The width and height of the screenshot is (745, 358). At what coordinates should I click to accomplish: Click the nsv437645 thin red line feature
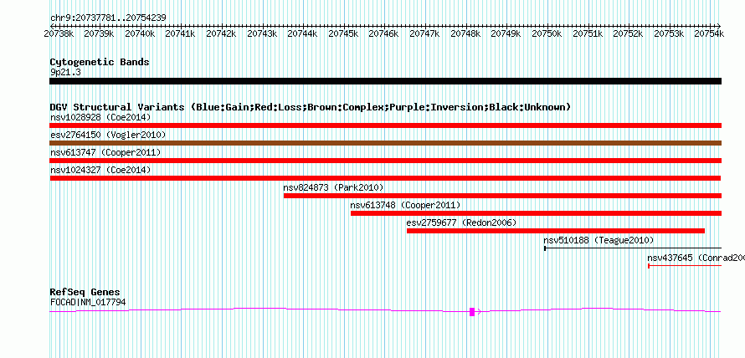(x=685, y=265)
